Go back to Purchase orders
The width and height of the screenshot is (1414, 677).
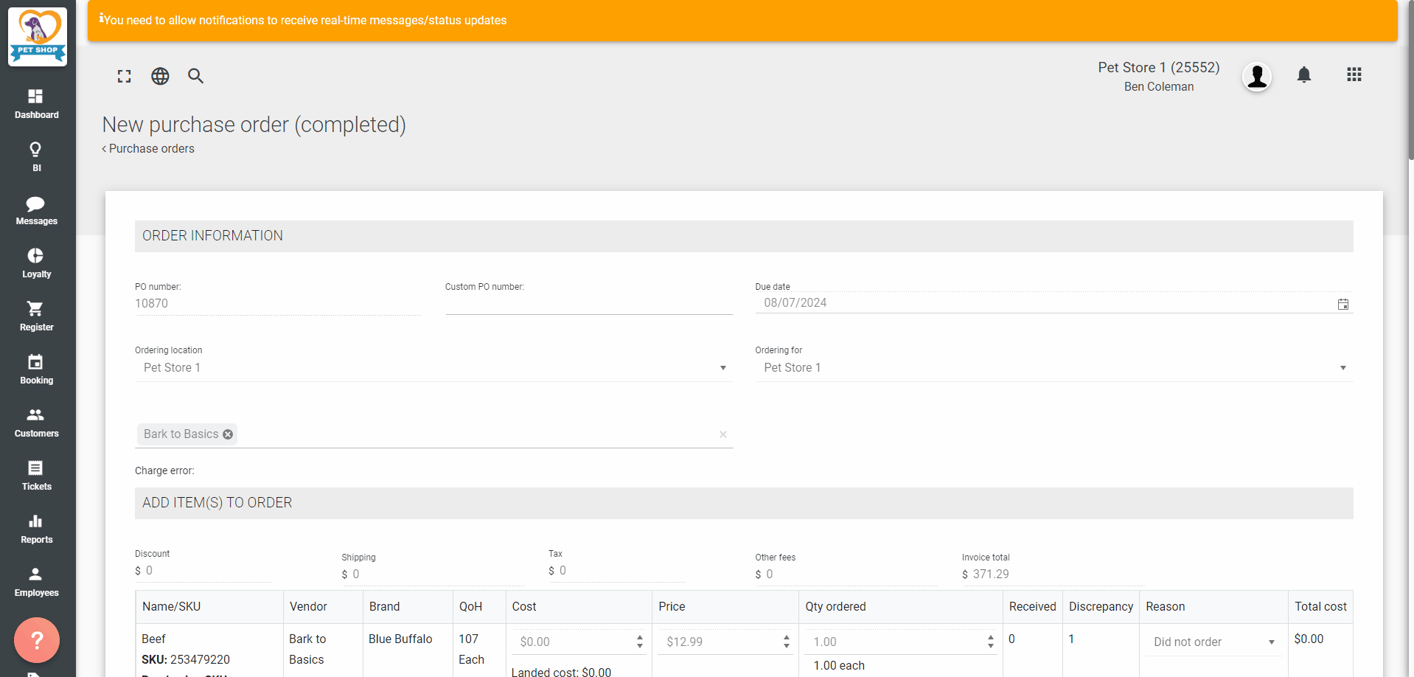148,149
